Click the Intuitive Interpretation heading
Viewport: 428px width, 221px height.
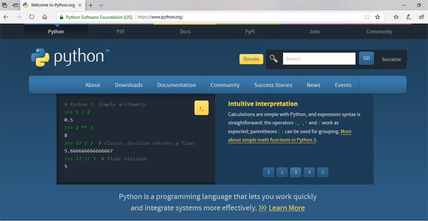(263, 104)
